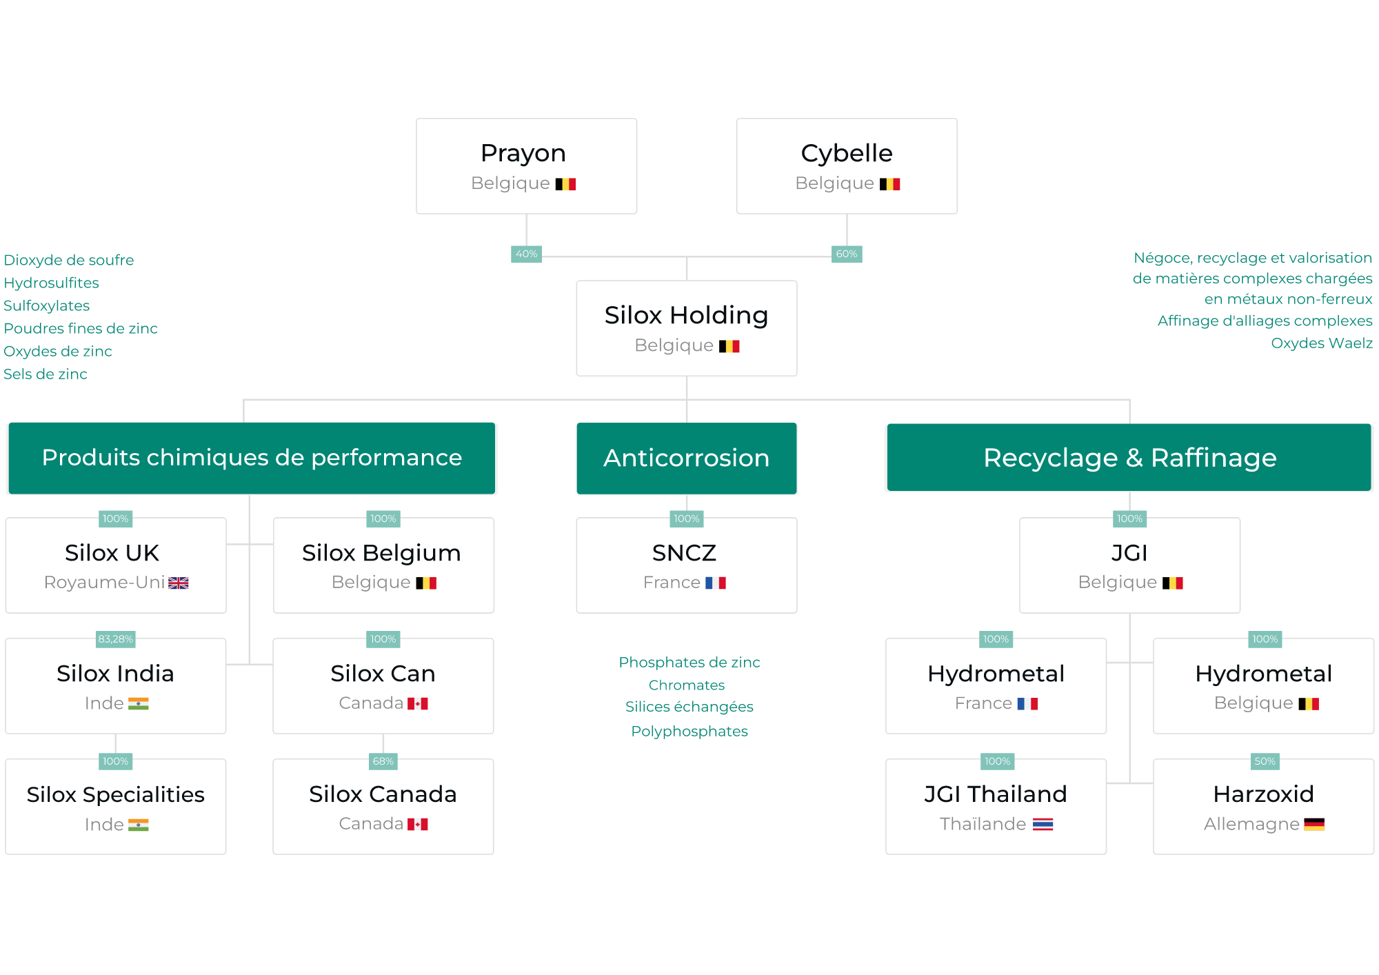Open the Prayon company box
The image size is (1379, 975).
[x=526, y=166]
